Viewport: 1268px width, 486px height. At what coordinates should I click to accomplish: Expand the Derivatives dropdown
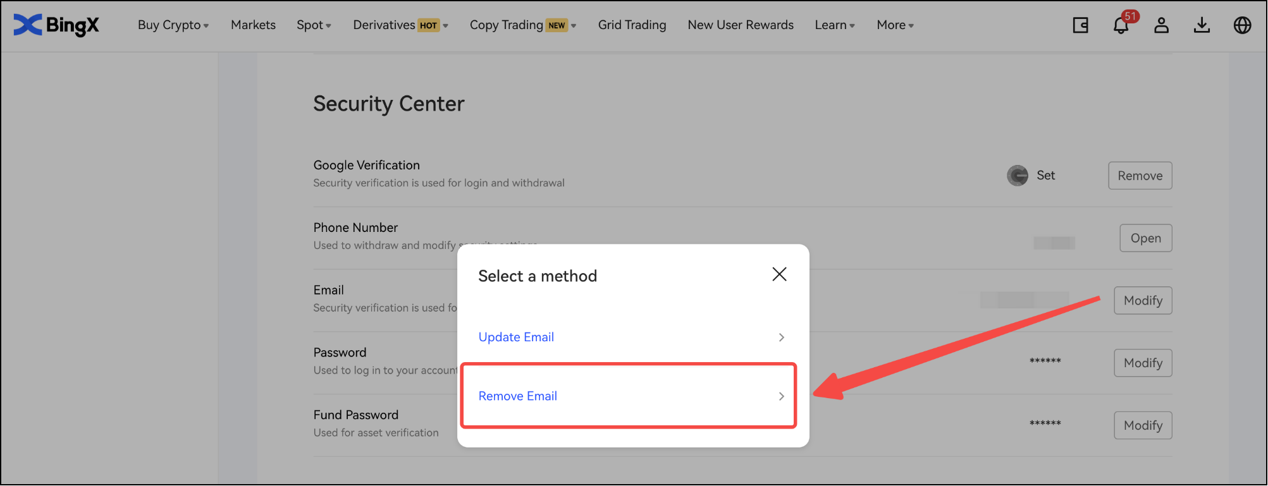(x=400, y=25)
